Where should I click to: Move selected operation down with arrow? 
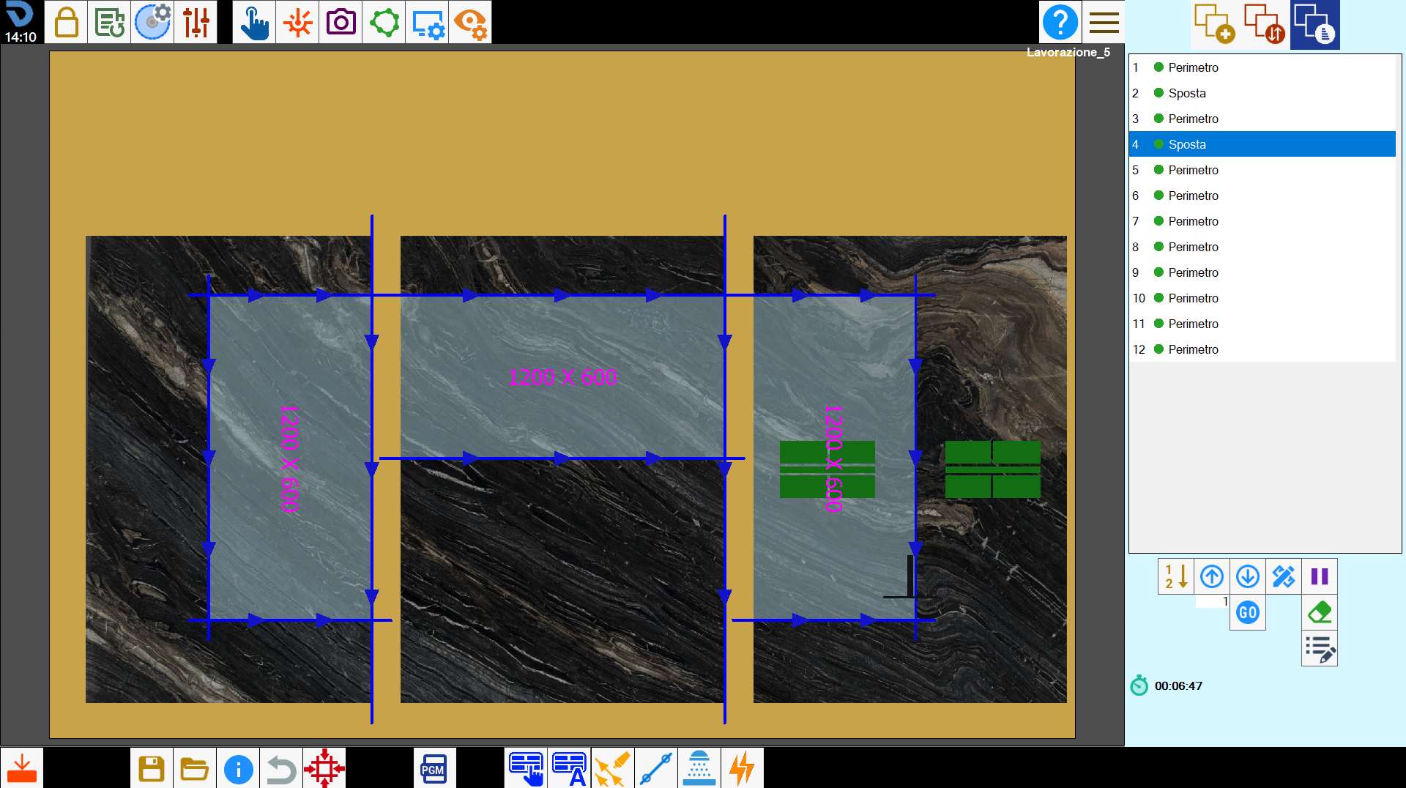(1248, 576)
